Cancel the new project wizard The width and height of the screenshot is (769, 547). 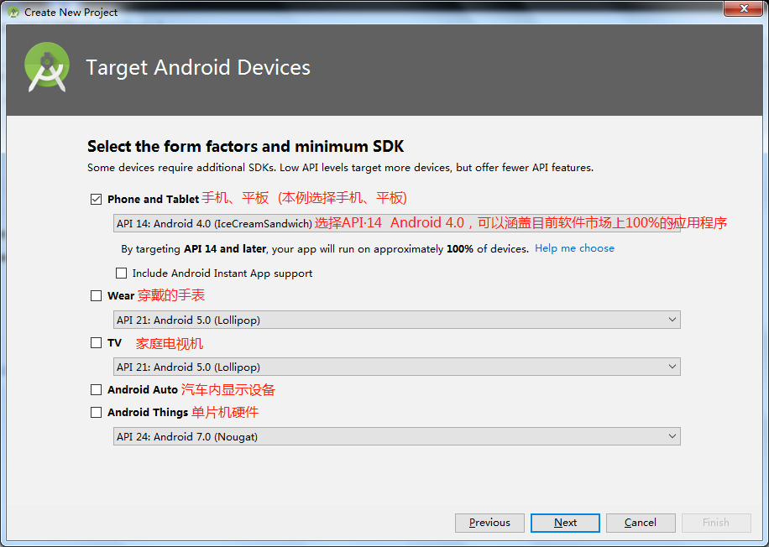point(641,523)
